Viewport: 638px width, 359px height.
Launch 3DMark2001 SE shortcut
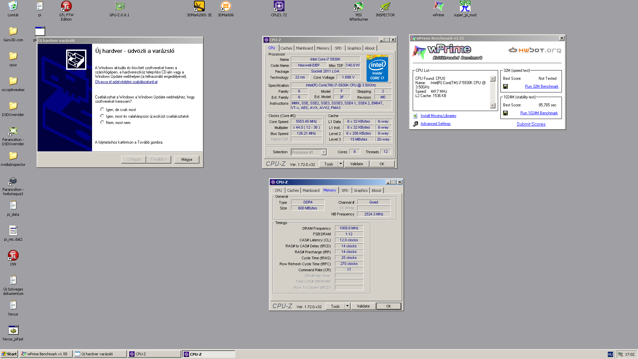199,9
